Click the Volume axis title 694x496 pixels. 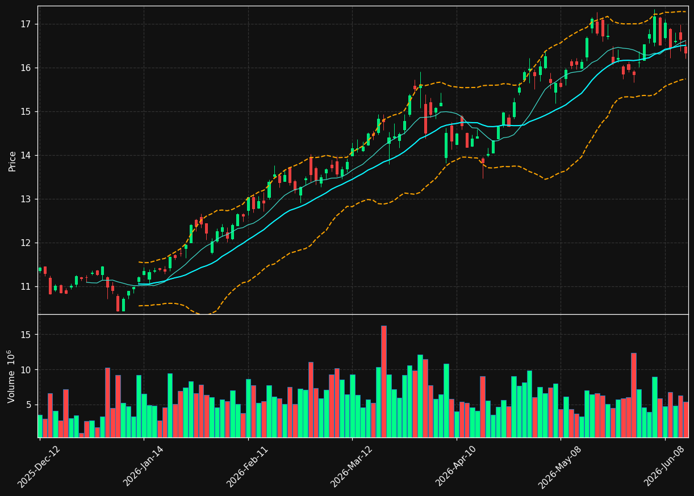click(x=11, y=376)
